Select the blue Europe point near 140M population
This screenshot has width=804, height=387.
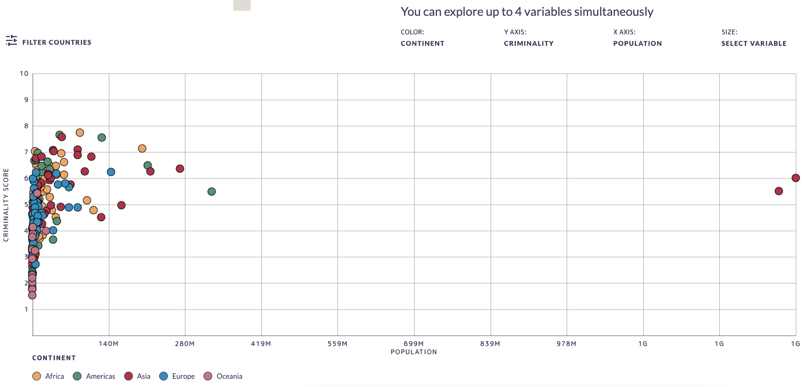coord(111,172)
